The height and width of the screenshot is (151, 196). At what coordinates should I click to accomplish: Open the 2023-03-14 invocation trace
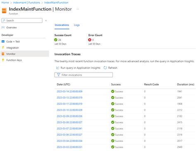click(x=69, y=92)
